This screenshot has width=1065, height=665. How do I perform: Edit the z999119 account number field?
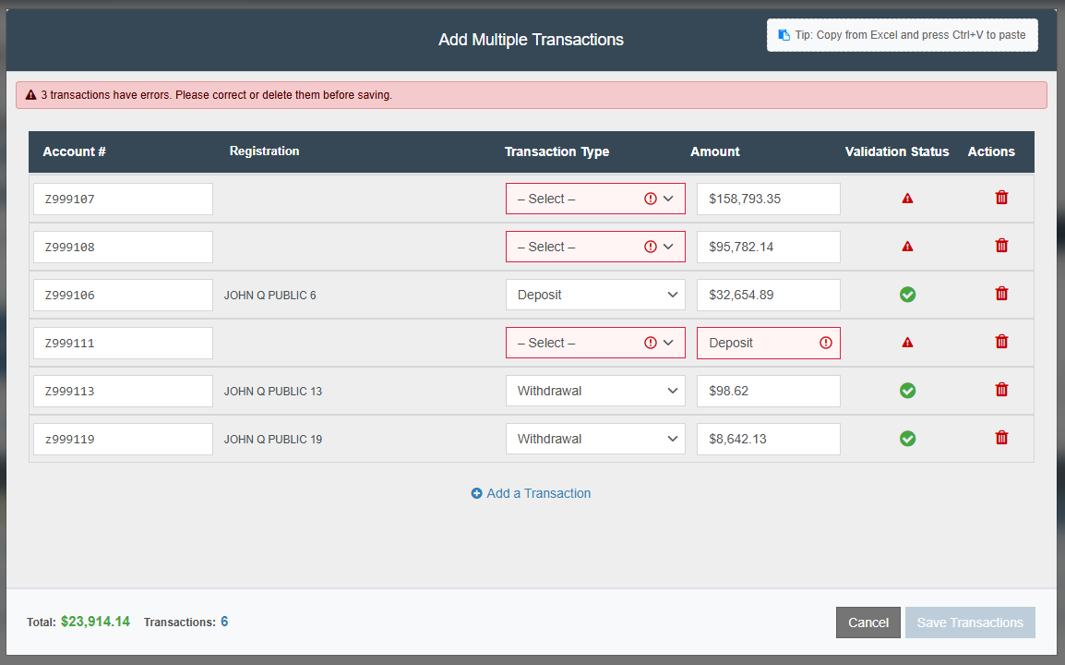123,439
